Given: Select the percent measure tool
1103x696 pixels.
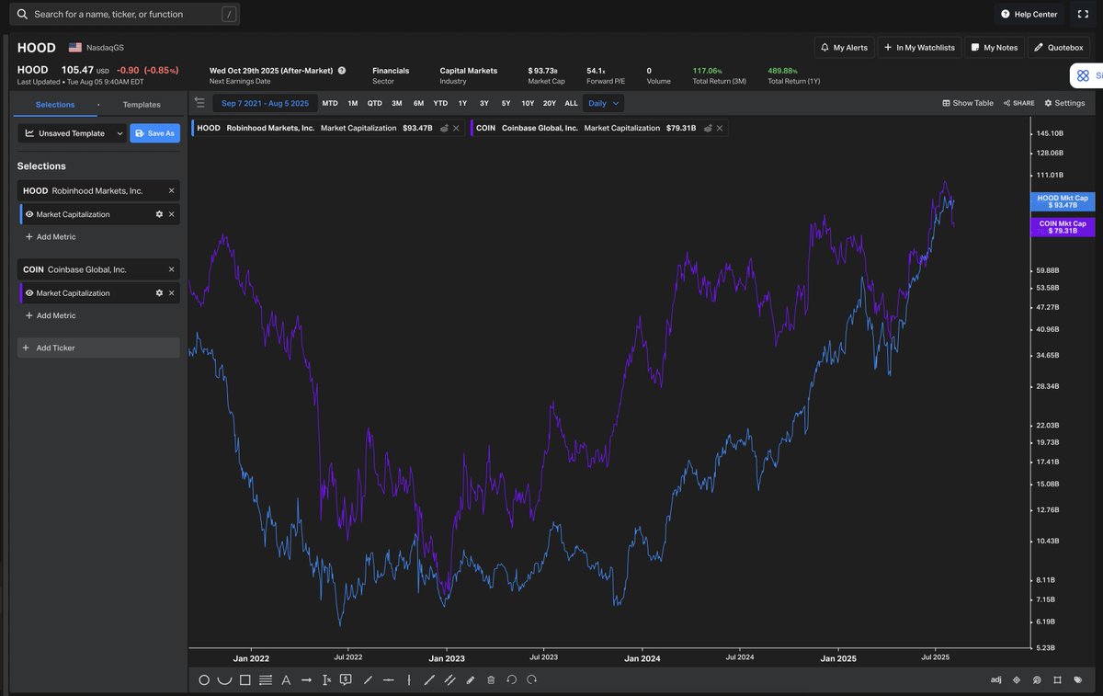Looking at the screenshot, I should tap(326, 680).
